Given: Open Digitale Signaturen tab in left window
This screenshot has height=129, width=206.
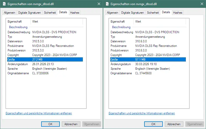Looking at the screenshot, I should [30, 13].
